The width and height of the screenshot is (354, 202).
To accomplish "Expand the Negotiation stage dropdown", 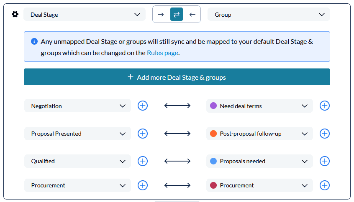I will (x=77, y=106).
